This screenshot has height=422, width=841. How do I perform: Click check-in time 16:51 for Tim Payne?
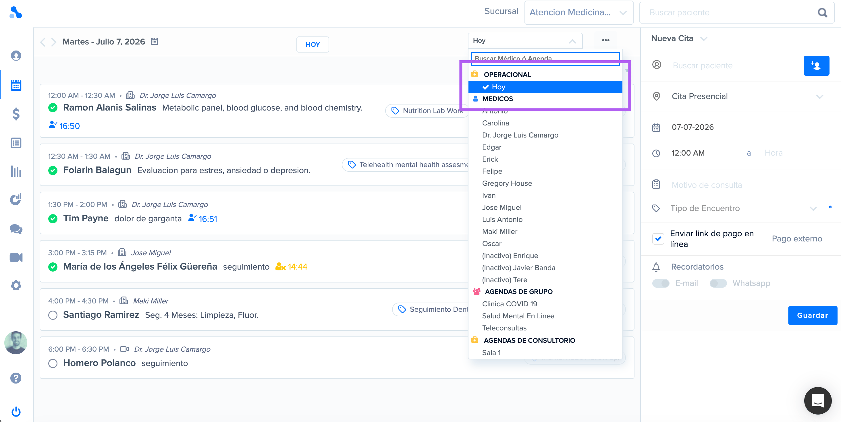click(203, 219)
